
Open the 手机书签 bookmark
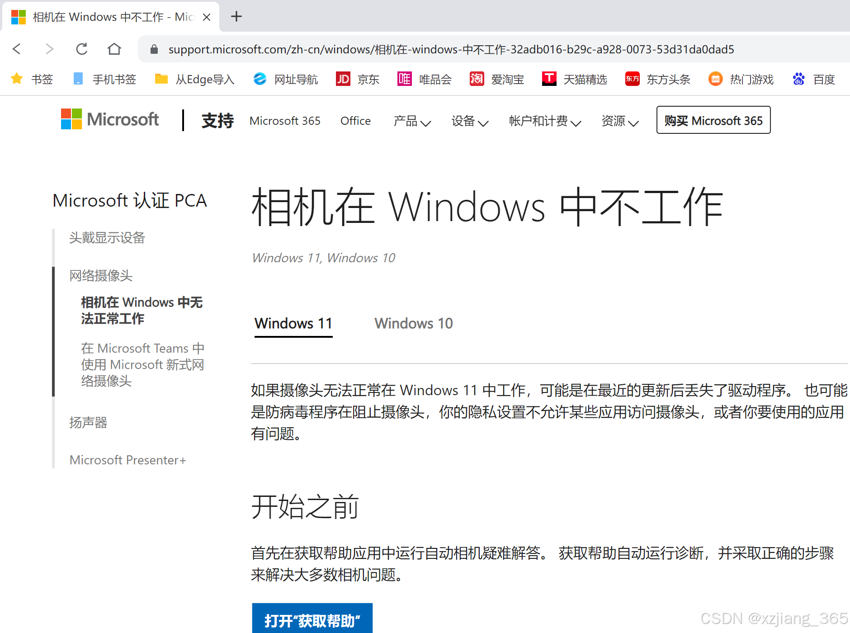[104, 79]
